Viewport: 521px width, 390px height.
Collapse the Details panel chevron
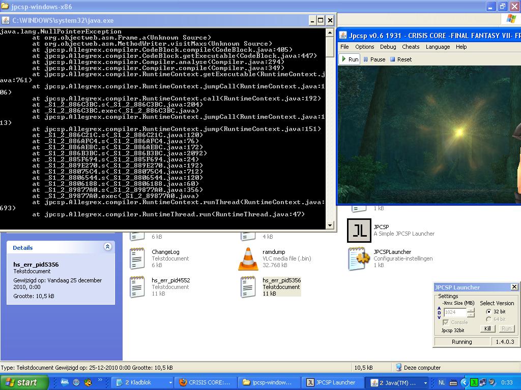[107, 247]
